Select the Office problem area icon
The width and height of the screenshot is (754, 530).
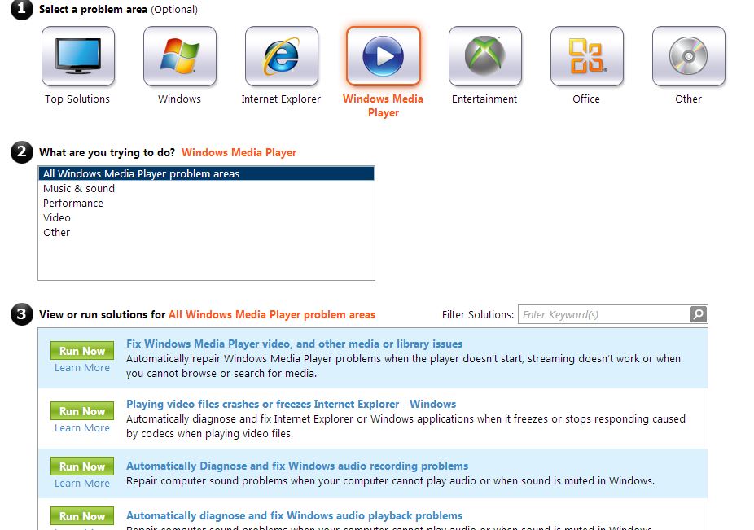pos(587,56)
